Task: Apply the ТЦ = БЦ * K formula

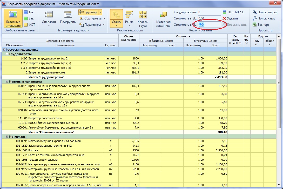Action: pos(233,12)
